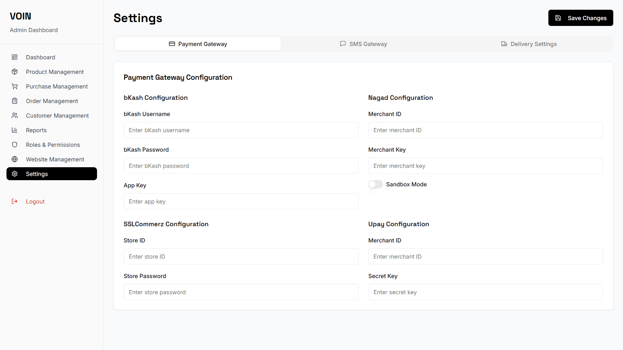Viewport: 623px width, 350px height.
Task: Click the Website Management globe icon
Action: pos(15,159)
